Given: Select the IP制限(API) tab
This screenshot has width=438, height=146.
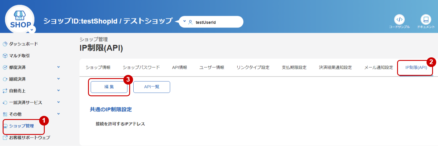Looking at the screenshot, I should tap(416, 68).
